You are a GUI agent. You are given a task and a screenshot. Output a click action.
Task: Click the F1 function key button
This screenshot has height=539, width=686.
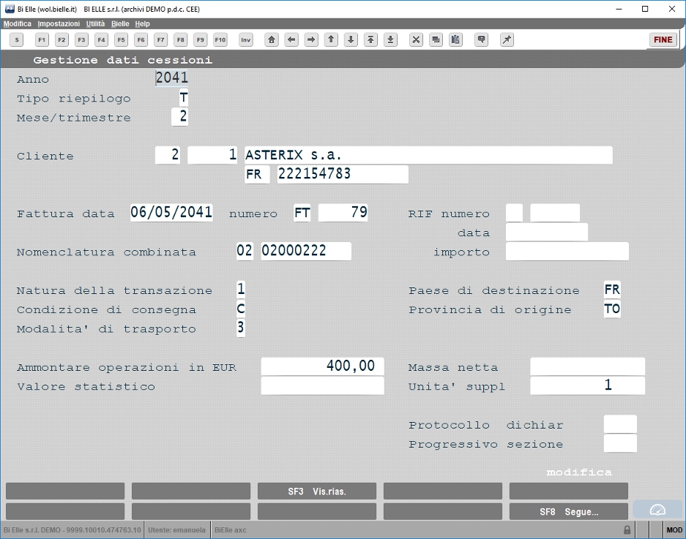(x=42, y=39)
